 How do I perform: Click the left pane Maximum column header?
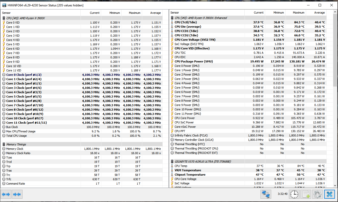coord(132,13)
